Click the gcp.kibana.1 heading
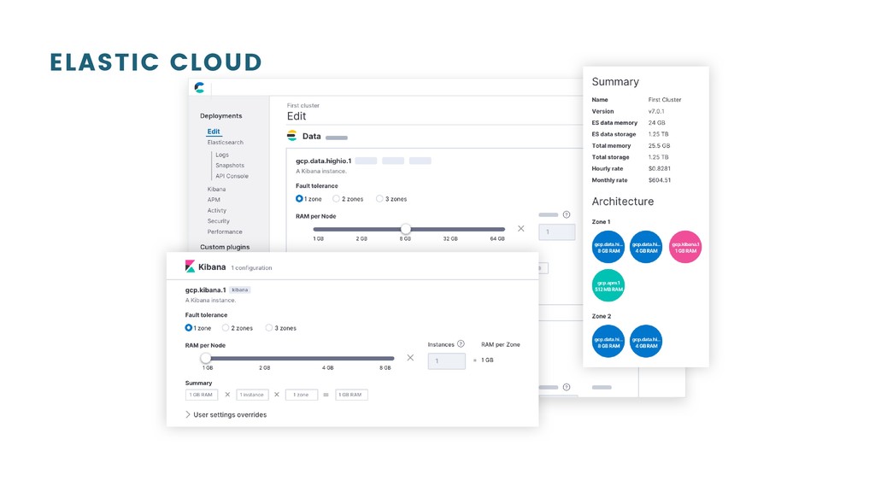Image resolution: width=875 pixels, height=492 pixels. [x=205, y=290]
